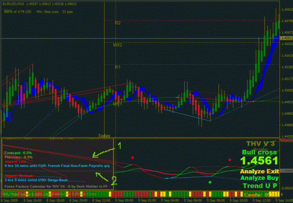Click the green buy arrow in indicator window
The image size is (293, 203).
210,182
